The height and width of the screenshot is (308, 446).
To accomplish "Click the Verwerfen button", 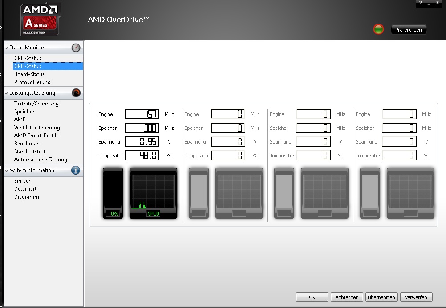I will tap(416, 297).
